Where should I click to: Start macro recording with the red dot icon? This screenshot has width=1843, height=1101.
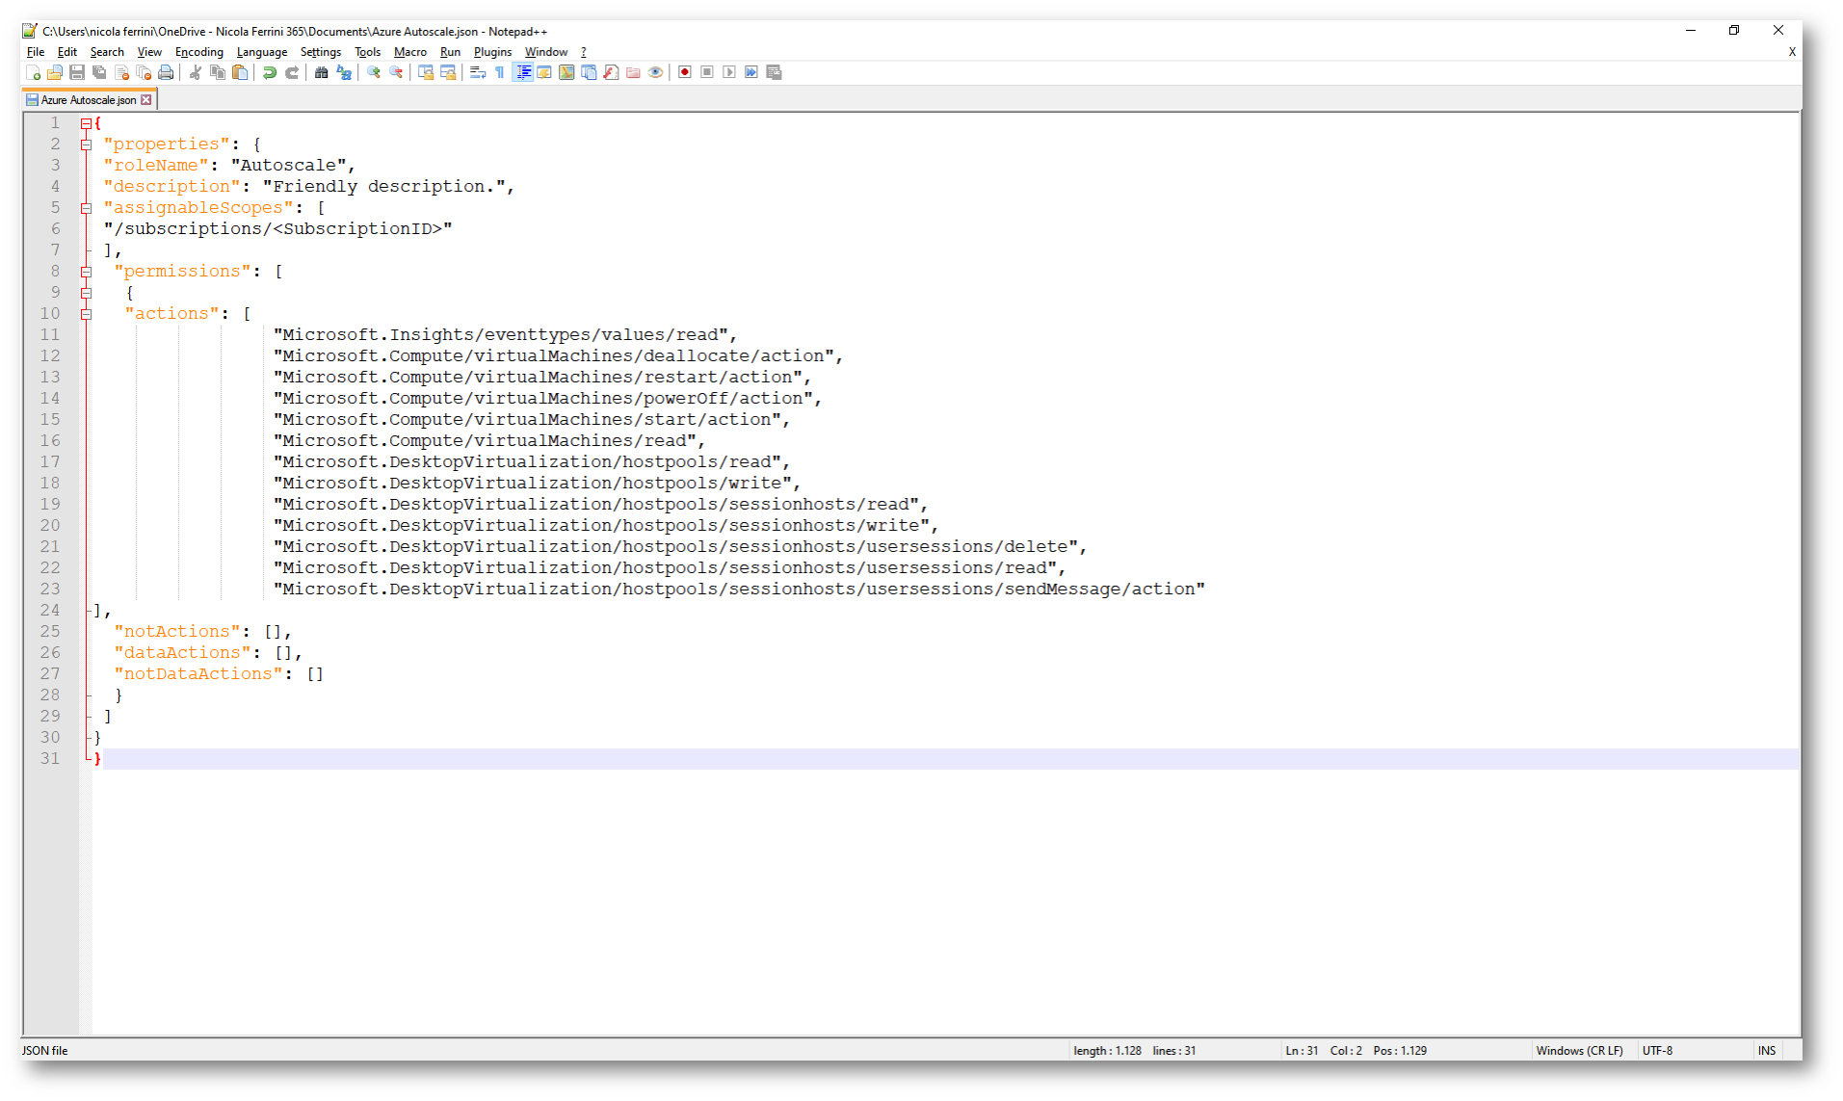pos(685,72)
